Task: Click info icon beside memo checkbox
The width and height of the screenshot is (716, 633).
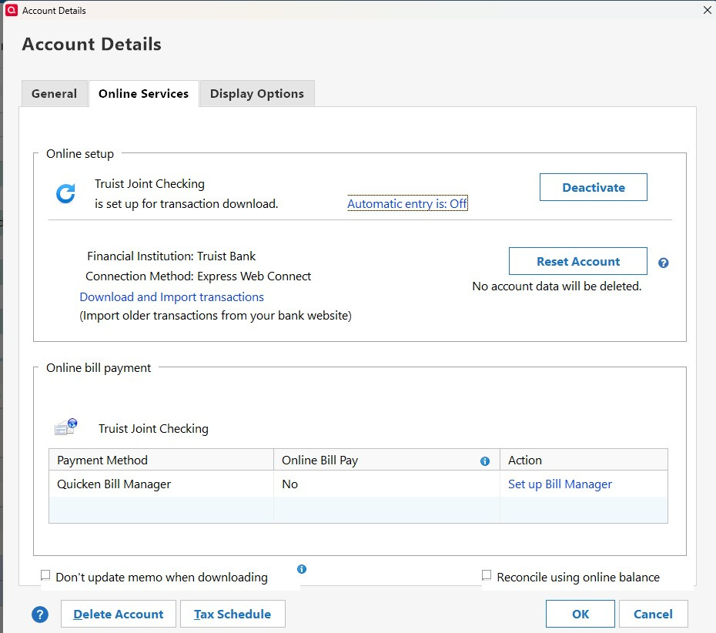Action: (302, 569)
